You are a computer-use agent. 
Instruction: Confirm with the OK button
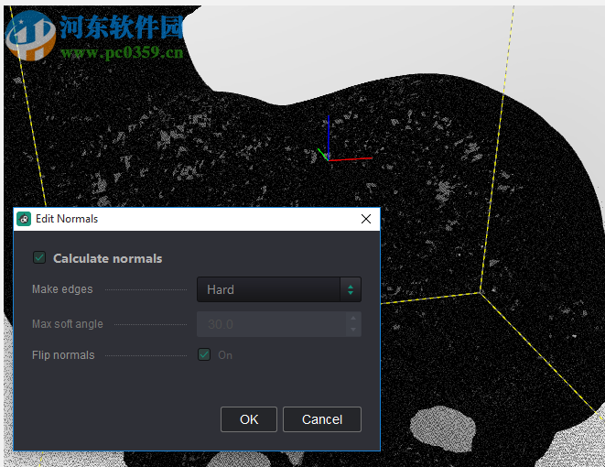coord(249,419)
